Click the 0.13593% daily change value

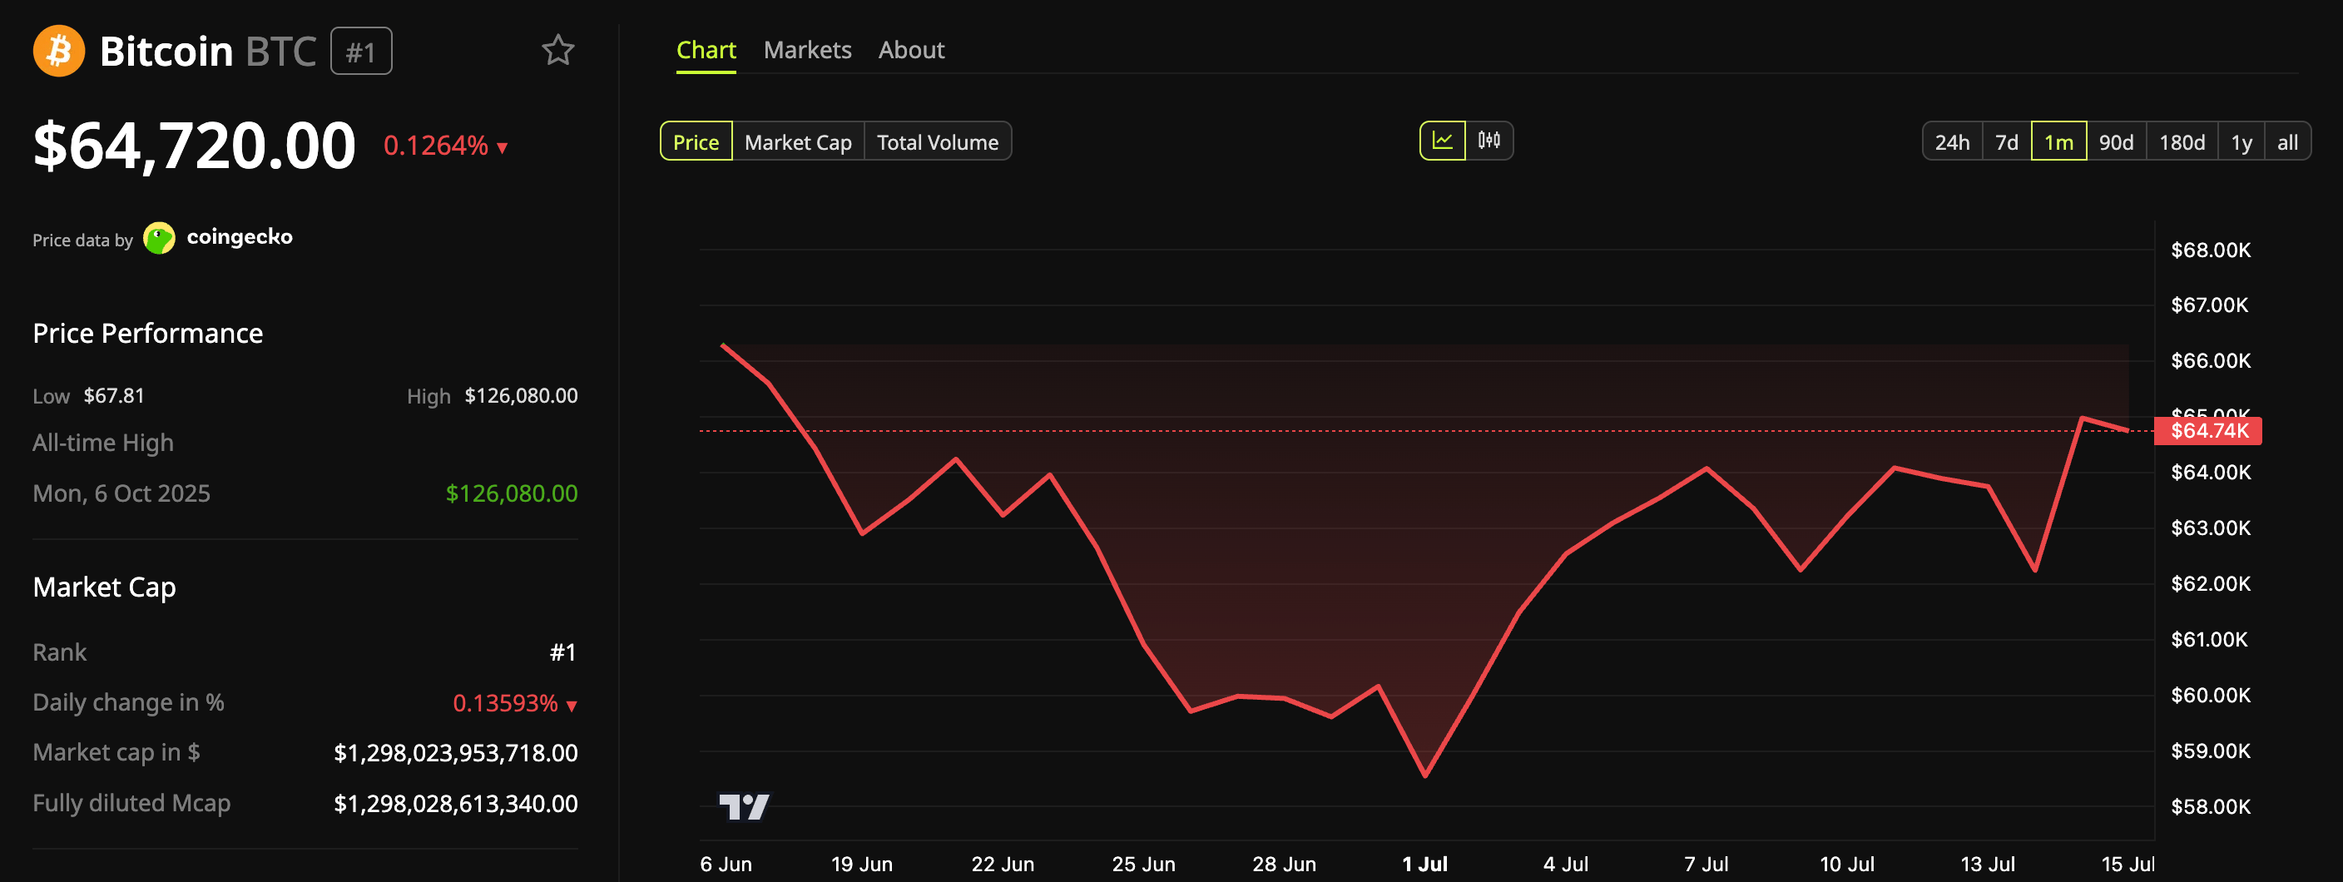click(505, 703)
